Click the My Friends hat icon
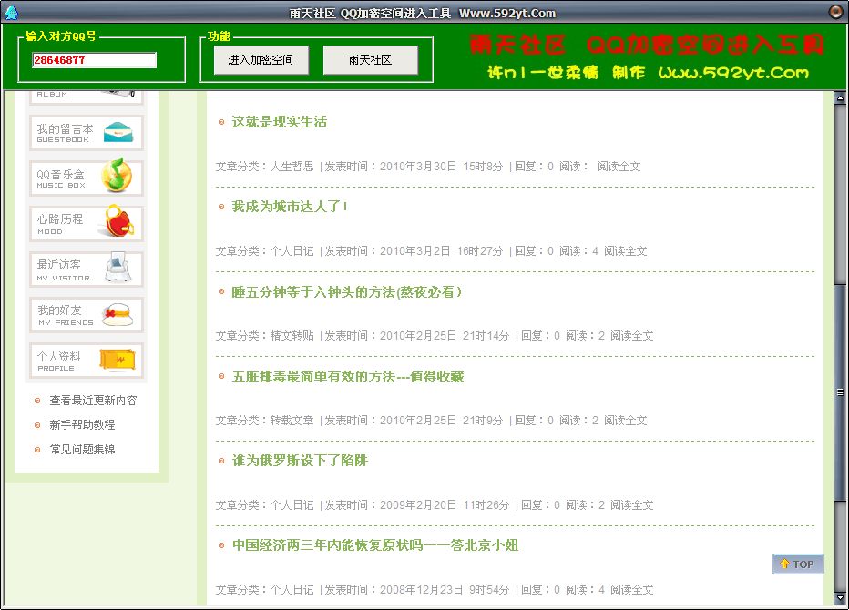This screenshot has width=849, height=610. (x=118, y=314)
